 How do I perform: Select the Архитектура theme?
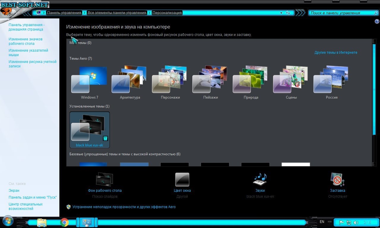[130, 82]
